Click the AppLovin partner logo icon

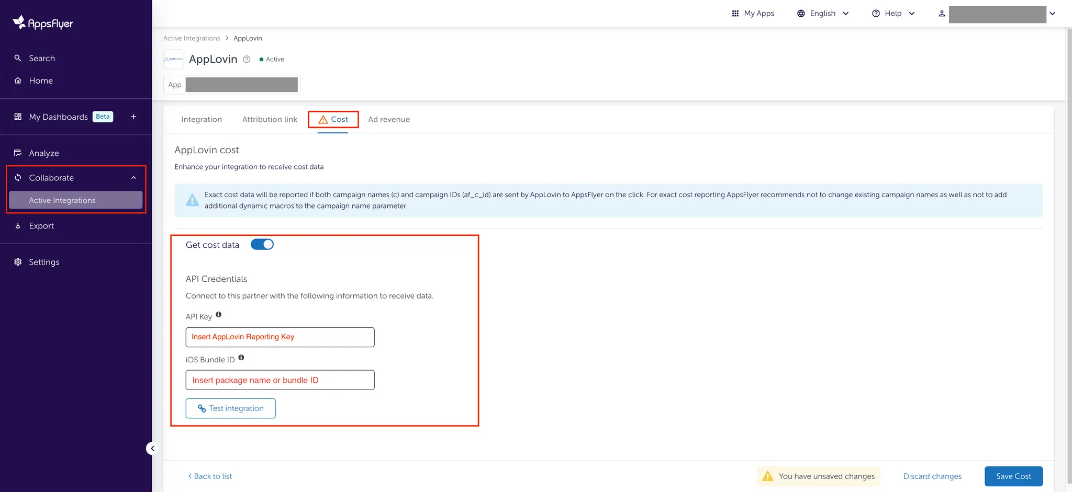point(173,59)
